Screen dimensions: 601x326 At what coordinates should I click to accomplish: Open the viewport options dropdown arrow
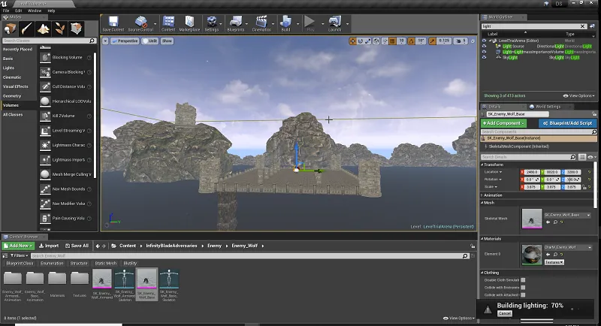(105, 41)
